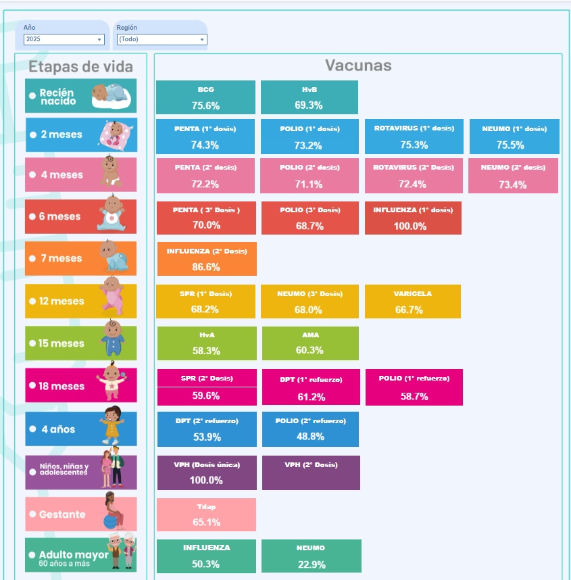The image size is (571, 580).
Task: Select the 4 meses life stage row
Action: click(80, 174)
